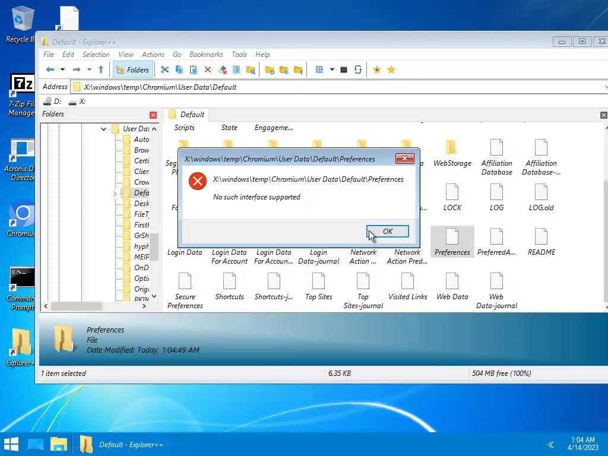The width and height of the screenshot is (608, 456).
Task: Click the Move To folder icon
Action: [x=298, y=70]
